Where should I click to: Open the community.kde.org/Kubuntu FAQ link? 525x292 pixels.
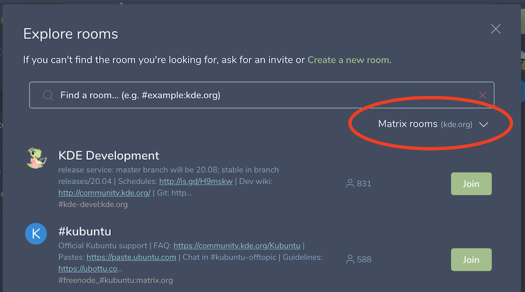tap(237, 246)
